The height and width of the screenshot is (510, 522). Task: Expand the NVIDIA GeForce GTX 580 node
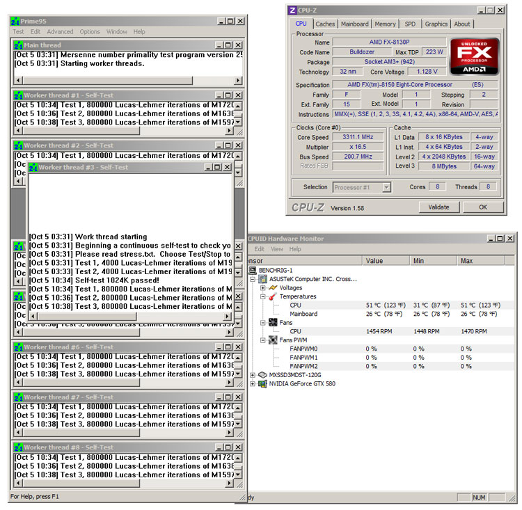pyautogui.click(x=252, y=383)
